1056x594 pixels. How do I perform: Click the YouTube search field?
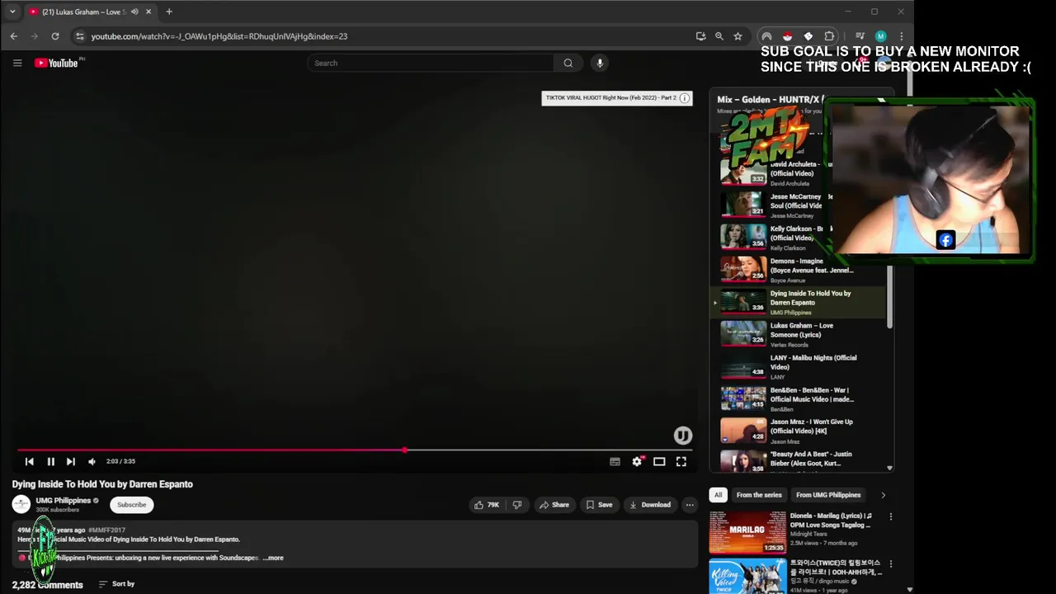click(x=431, y=63)
